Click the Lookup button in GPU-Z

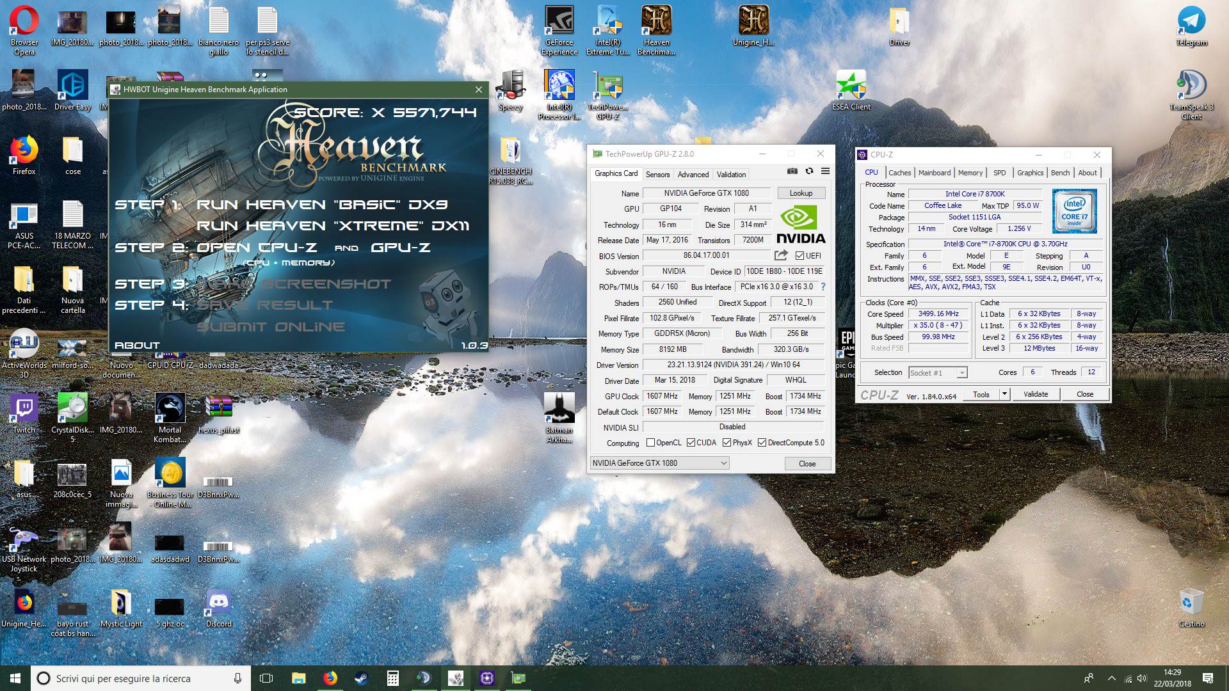(801, 193)
